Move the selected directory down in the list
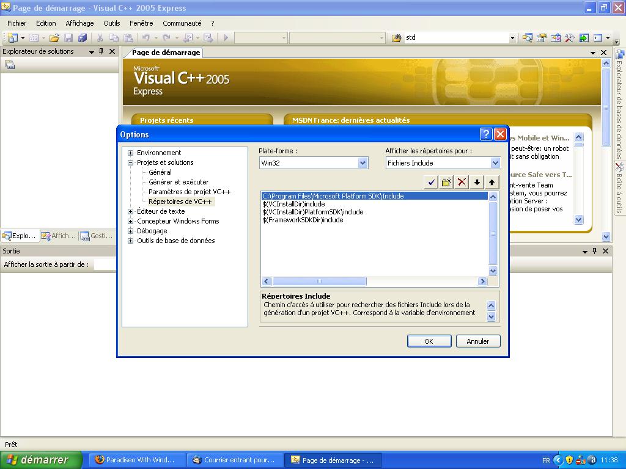This screenshot has height=469, width=626. (x=477, y=182)
